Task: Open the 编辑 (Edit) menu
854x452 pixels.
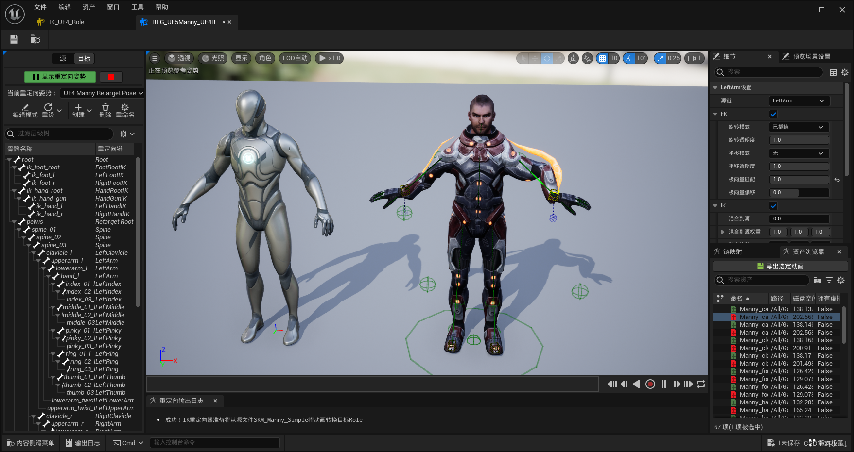Action: [x=65, y=7]
